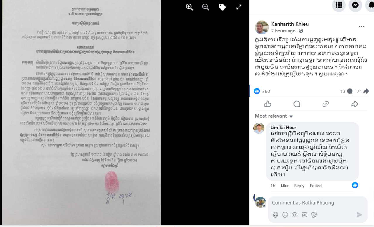This screenshot has height=227, width=374.
Task: Open the post options three-dot menu
Action: tap(362, 27)
